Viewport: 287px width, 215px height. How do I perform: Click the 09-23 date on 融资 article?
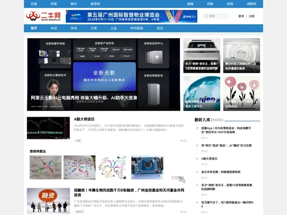[x=183, y=212]
